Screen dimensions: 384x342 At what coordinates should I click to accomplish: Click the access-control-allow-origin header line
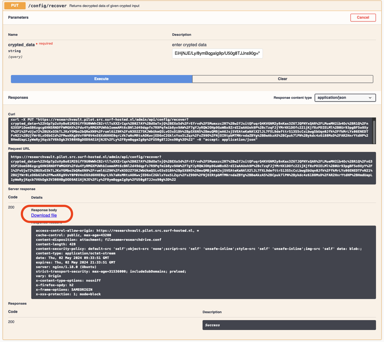(x=117, y=231)
